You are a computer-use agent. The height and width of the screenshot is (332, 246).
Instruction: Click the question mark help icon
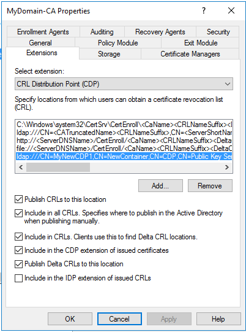[x=204, y=10]
